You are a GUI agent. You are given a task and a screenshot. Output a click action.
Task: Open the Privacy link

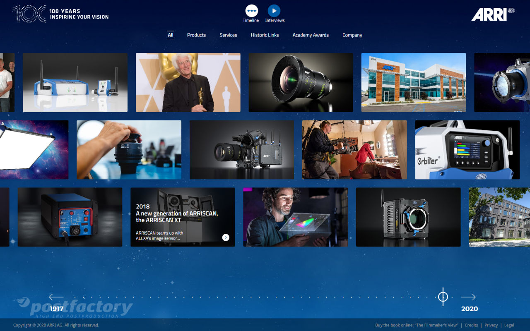[x=491, y=325]
